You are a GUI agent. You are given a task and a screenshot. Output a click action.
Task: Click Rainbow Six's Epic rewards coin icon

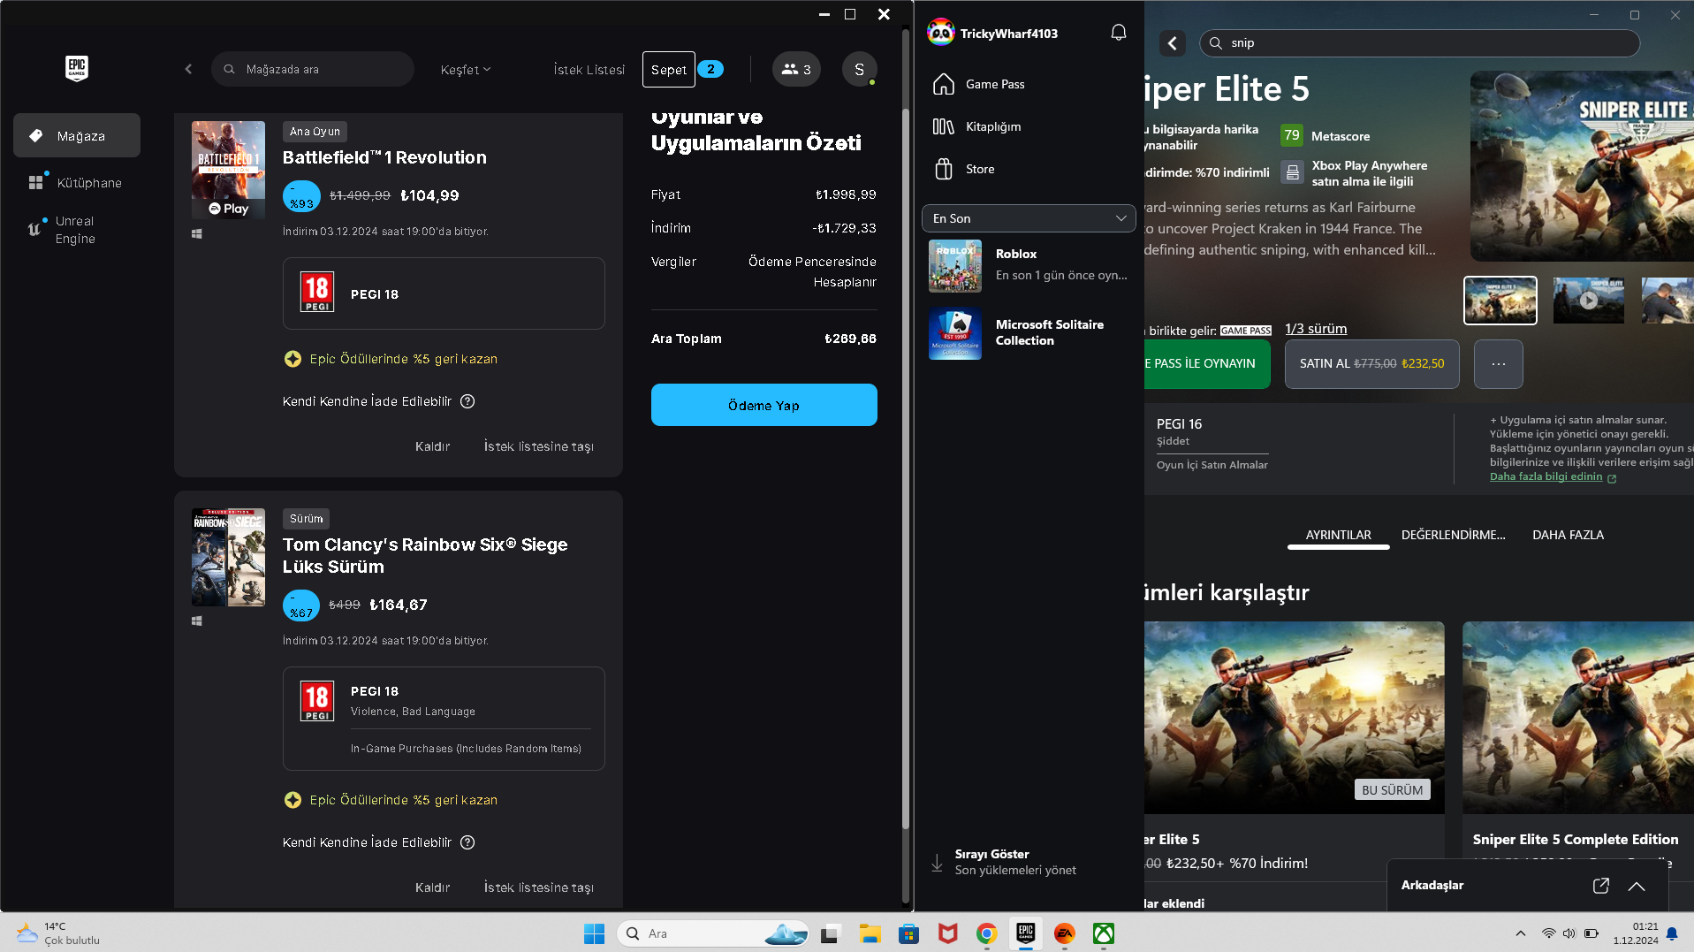pyautogui.click(x=292, y=800)
